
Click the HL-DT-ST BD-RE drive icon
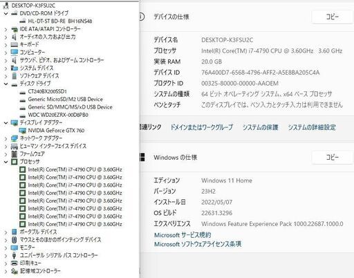23,21
